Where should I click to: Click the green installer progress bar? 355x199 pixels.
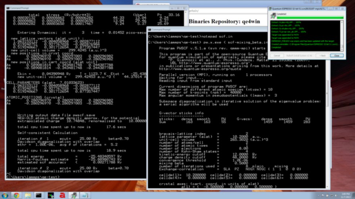click(x=310, y=17)
